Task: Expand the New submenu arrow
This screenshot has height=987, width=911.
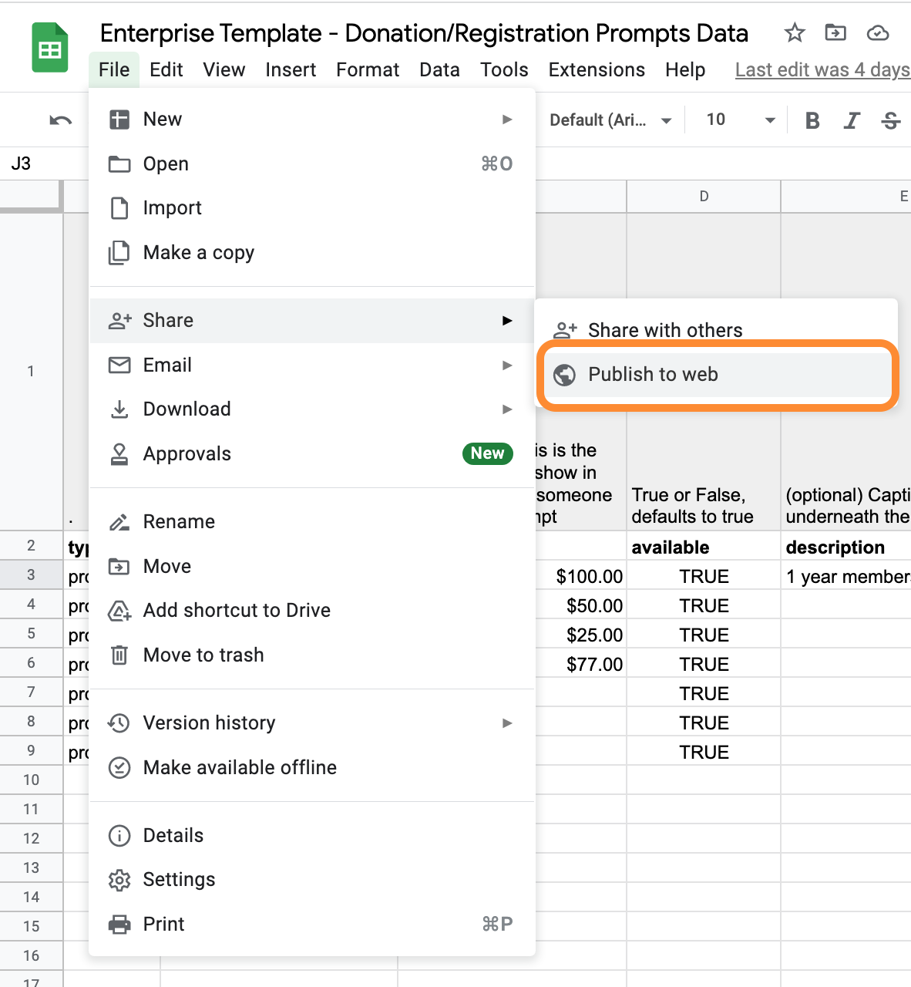Action: point(507,120)
